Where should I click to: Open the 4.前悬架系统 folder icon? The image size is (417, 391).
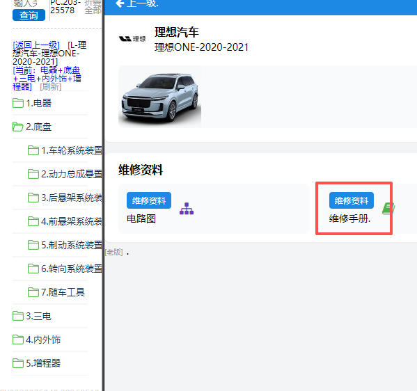point(33,221)
